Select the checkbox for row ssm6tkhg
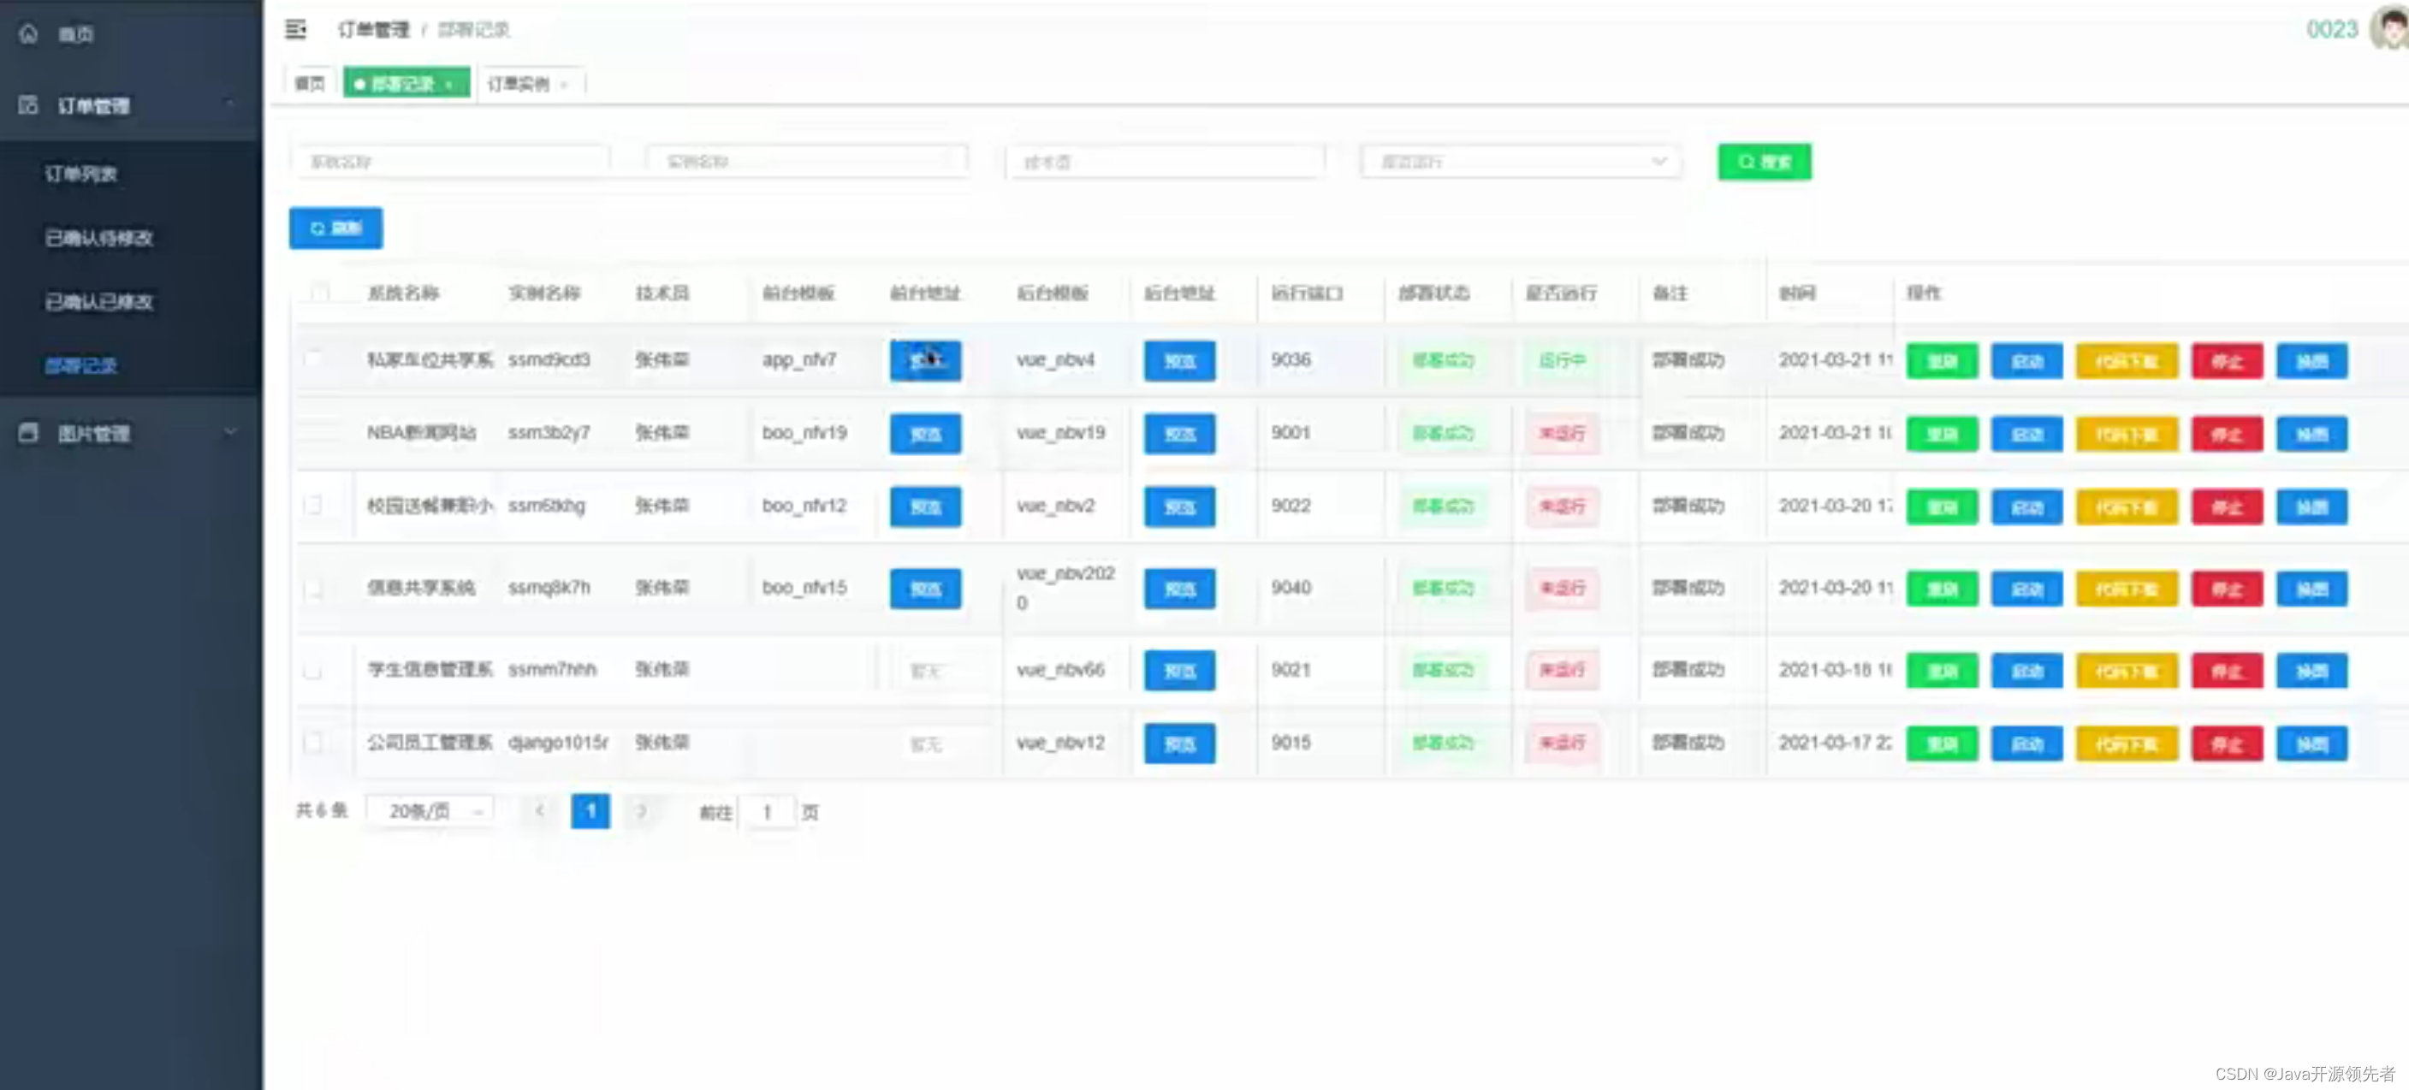The image size is (2409, 1090). (313, 506)
